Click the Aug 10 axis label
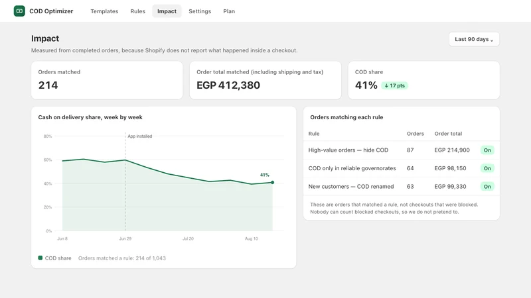This screenshot has height=298, width=531. (x=252, y=238)
